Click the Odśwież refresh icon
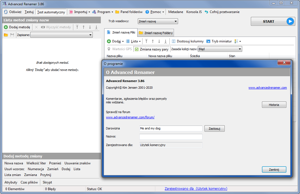The height and width of the screenshot is (194, 300). (x=6, y=12)
